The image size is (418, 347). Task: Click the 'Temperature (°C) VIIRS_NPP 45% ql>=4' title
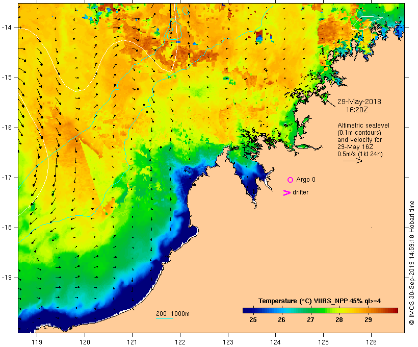320,301
